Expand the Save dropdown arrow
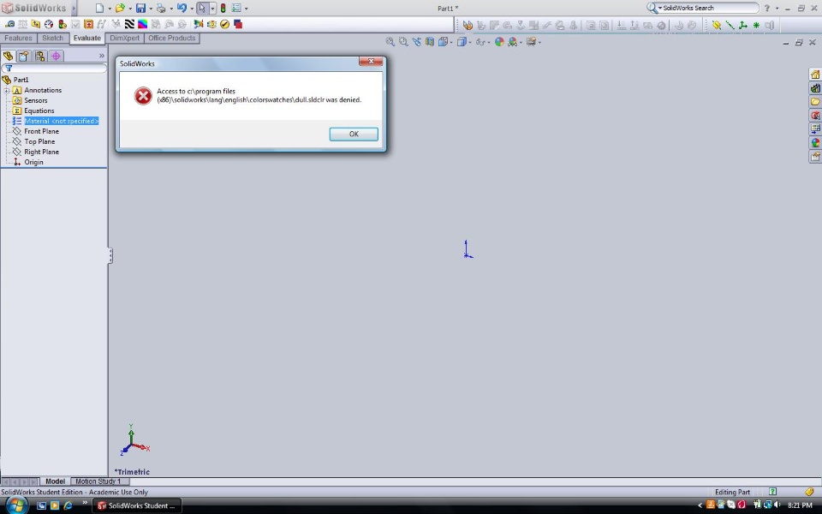Image resolution: width=822 pixels, height=514 pixels. point(151,9)
